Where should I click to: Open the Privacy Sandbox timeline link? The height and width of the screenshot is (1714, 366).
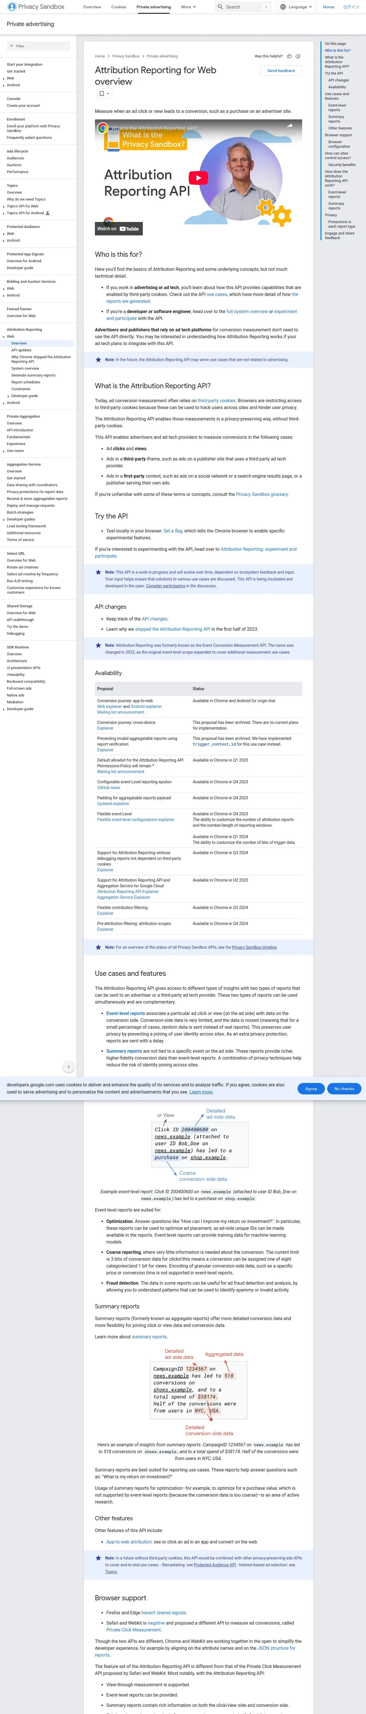click(255, 947)
